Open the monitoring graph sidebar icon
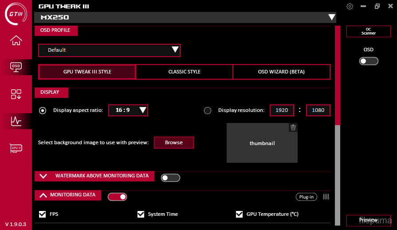The height and width of the screenshot is (230, 397). [16, 121]
